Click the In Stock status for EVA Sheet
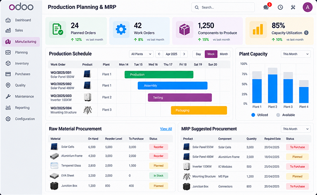This screenshot has width=317, height=195. point(158,176)
